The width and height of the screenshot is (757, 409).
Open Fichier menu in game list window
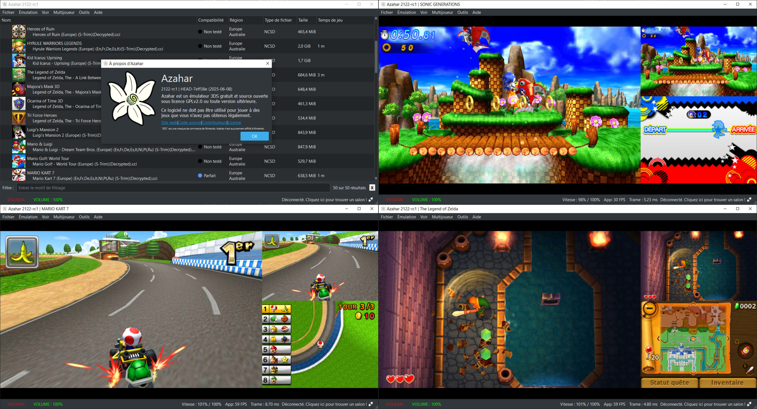pos(9,12)
